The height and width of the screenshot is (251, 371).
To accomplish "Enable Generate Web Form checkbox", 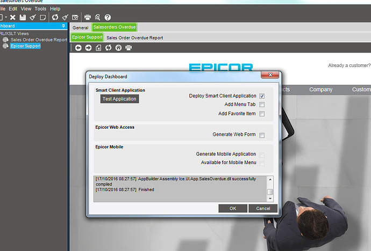I will pos(262,135).
